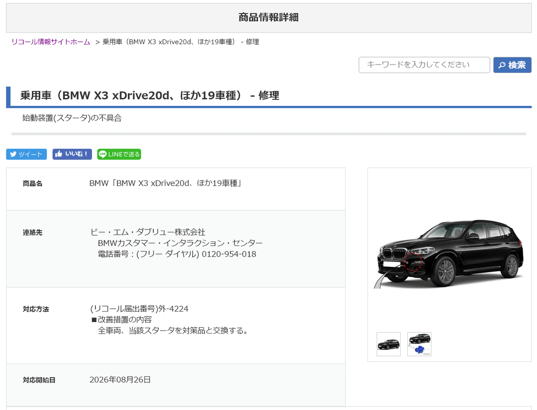Like the page with いいね！ button
Image resolution: width=537 pixels, height=410 pixels.
(72, 154)
